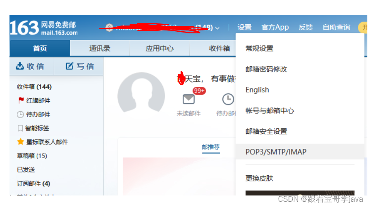Open the 设置 menu in the header
Screen dimensions: 369x207
point(244,27)
